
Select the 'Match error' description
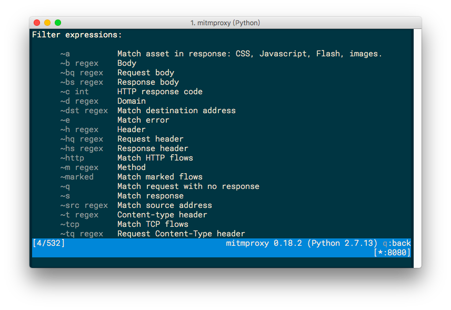pos(143,120)
